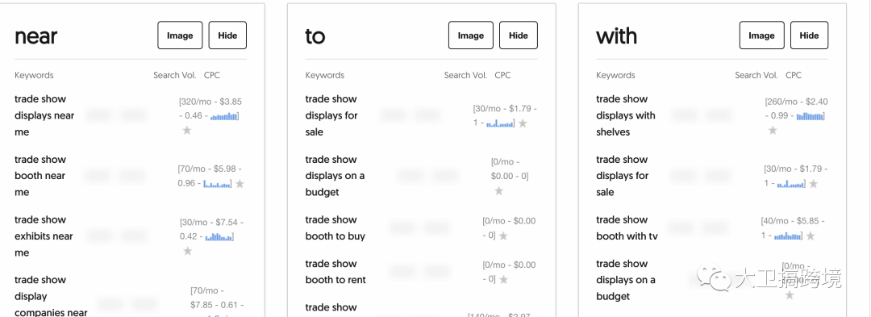Open trend chart for "trade show booth with tv"
Image resolution: width=871 pixels, height=317 pixels.
(x=788, y=236)
